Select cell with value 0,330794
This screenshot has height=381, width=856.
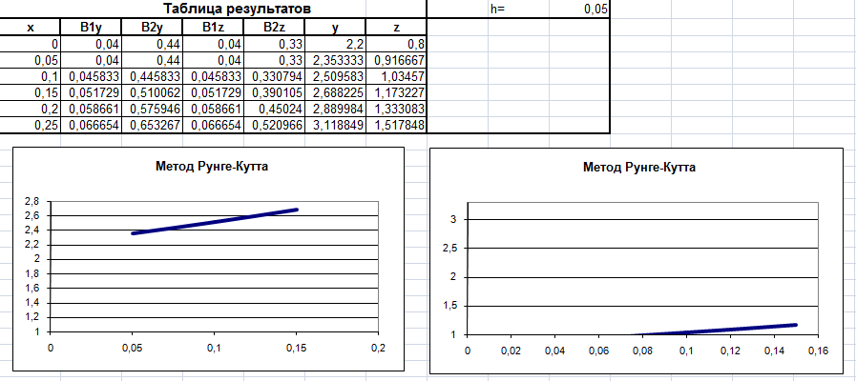point(275,76)
